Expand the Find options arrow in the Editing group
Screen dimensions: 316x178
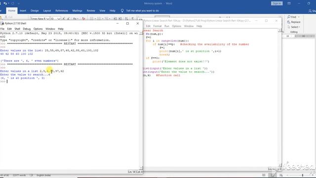pos(299,17)
